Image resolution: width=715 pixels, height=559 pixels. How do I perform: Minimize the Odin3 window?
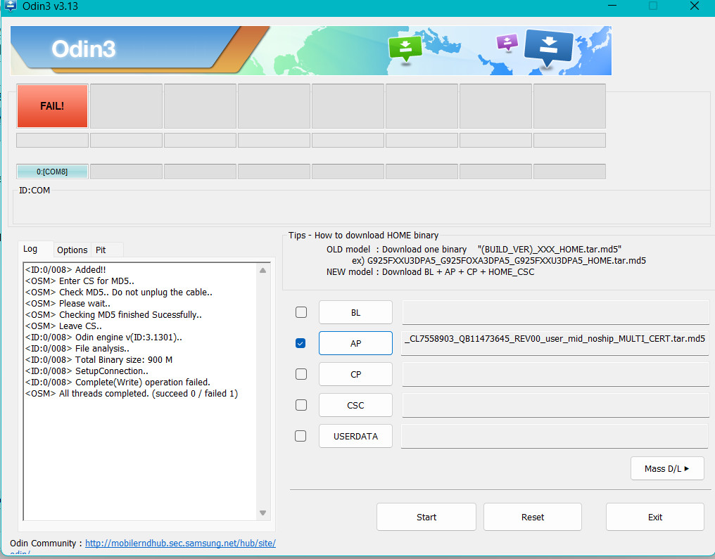612,6
